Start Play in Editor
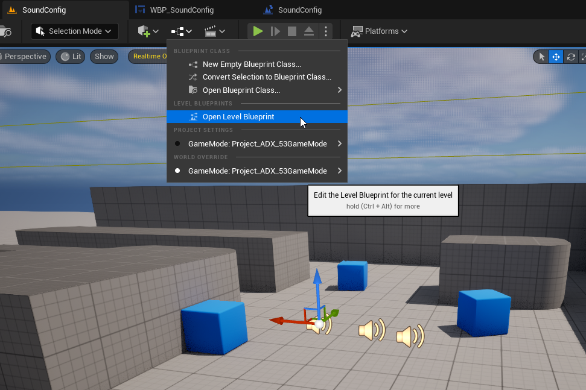Image resolution: width=586 pixels, height=390 pixels. pyautogui.click(x=258, y=31)
